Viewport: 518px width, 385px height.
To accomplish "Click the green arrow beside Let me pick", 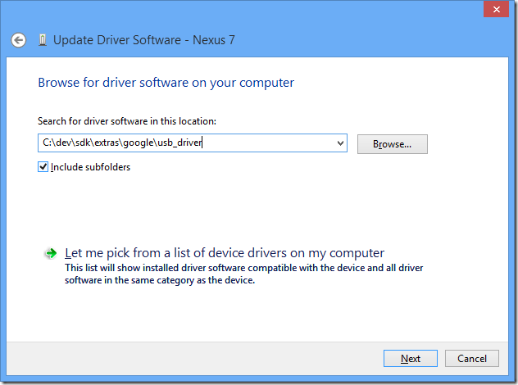I will click(51, 254).
